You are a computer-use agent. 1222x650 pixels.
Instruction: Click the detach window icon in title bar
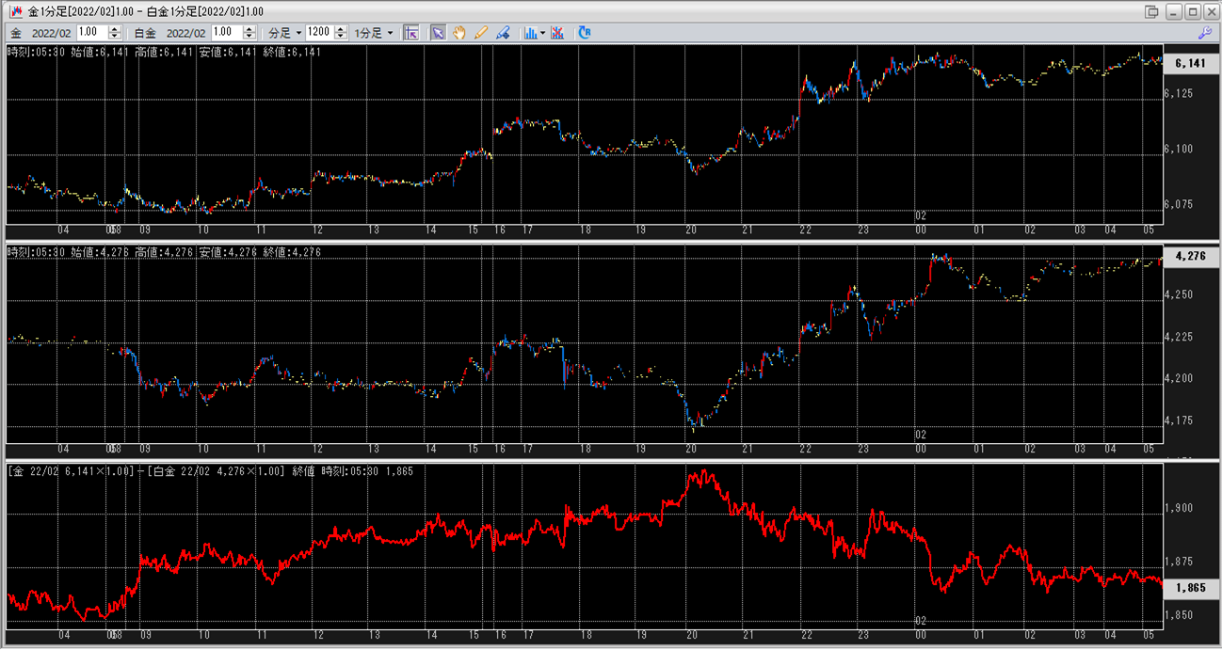1151,10
